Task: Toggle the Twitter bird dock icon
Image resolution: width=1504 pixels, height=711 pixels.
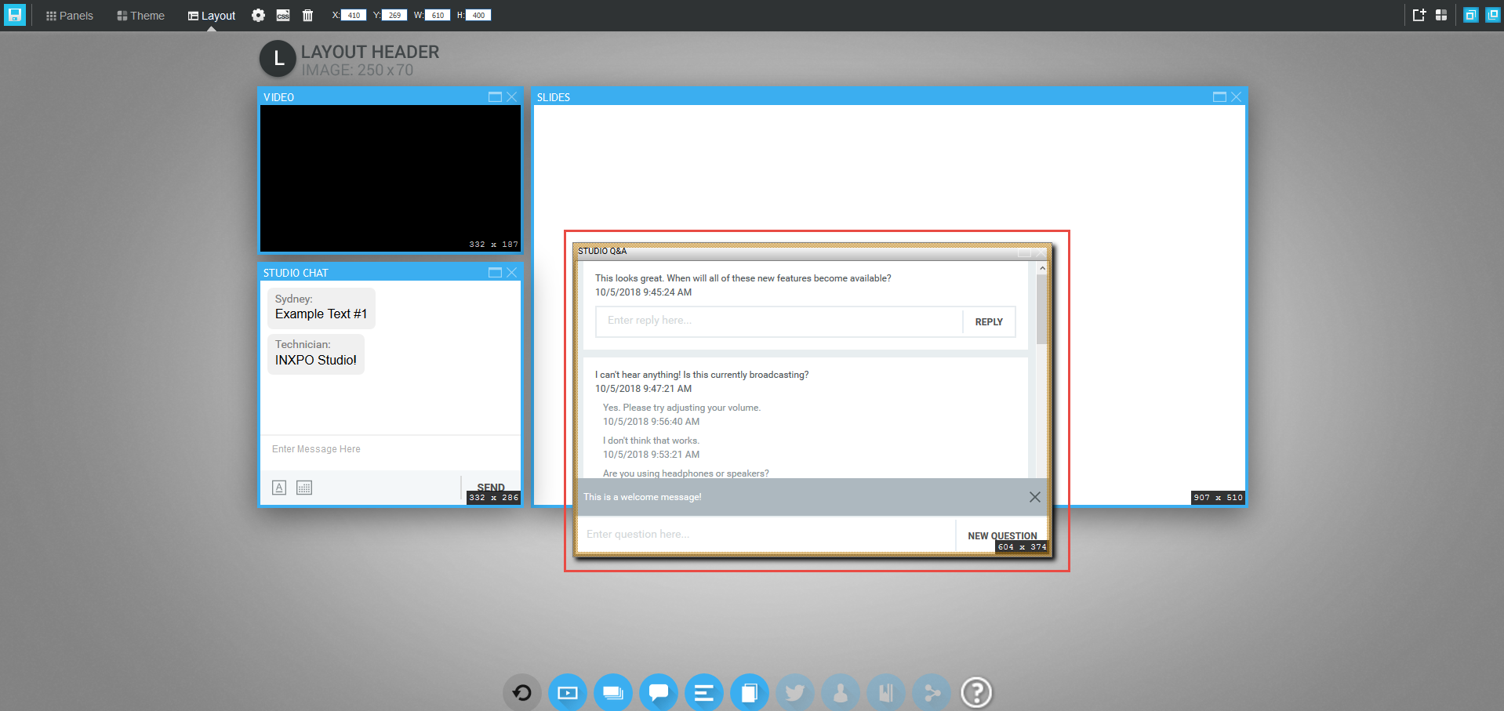Action: click(795, 693)
